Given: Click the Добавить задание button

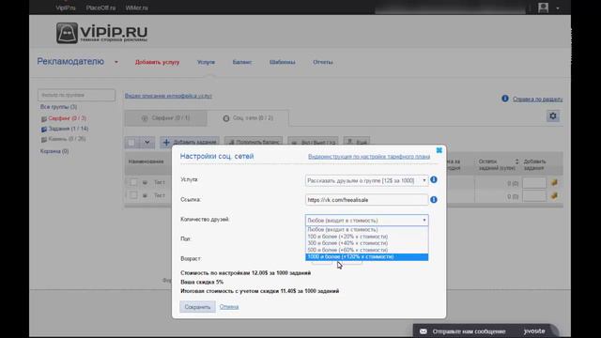Looking at the screenshot, I should (x=190, y=142).
